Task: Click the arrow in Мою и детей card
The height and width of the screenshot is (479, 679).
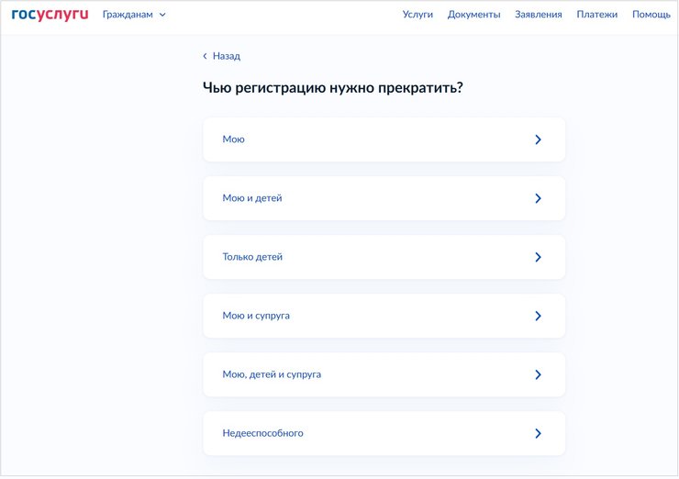Action: (x=538, y=198)
